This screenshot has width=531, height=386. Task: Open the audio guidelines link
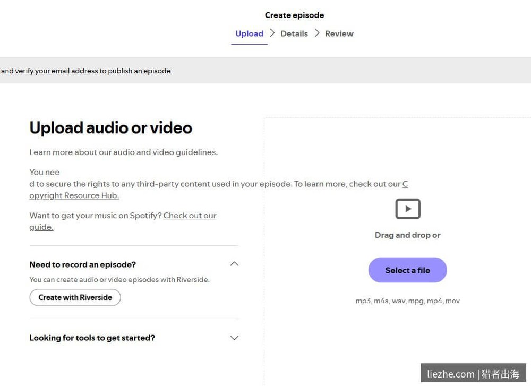[x=124, y=152]
